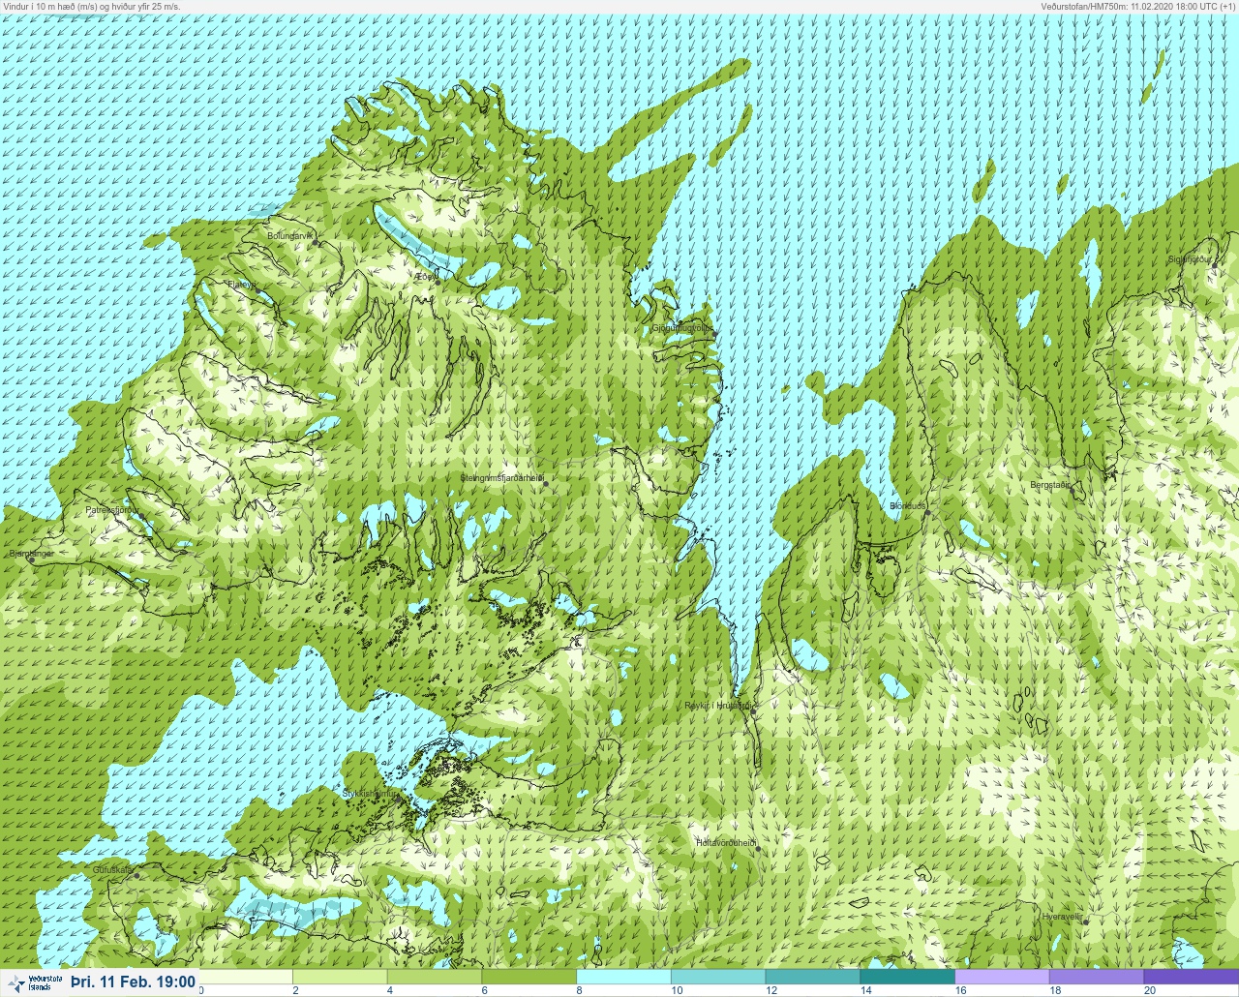The image size is (1239, 997).
Task: Click the Bolungarvík station label
Action: 292,235
